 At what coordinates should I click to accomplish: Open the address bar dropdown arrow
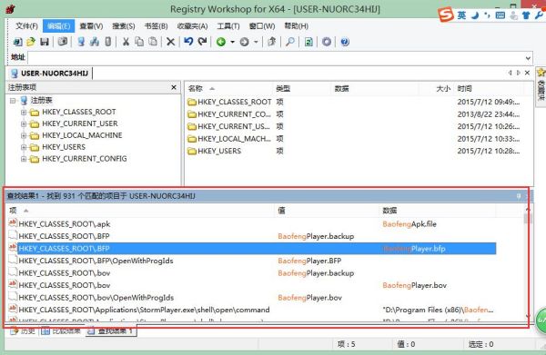click(x=528, y=58)
